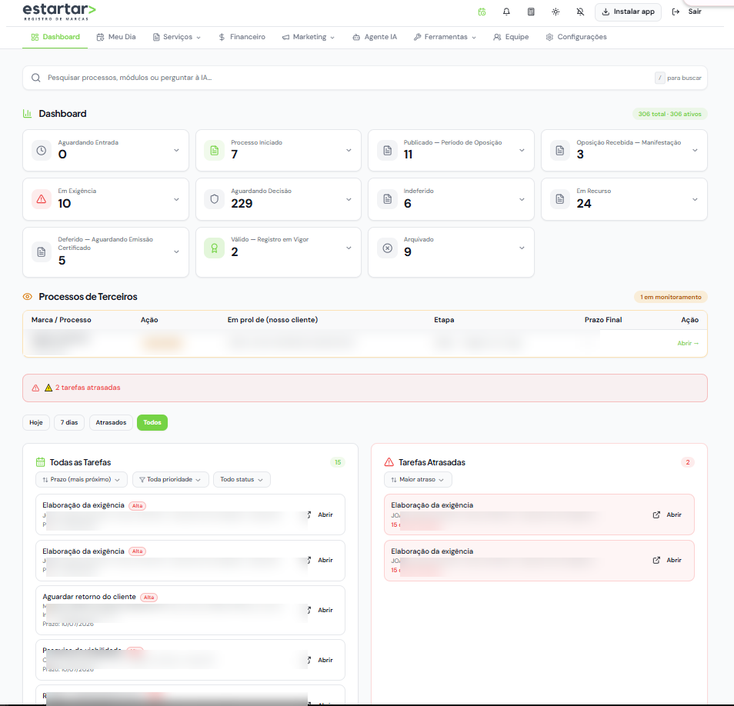734x706 pixels.
Task: Click eye icon beside Processos de Terceiros
Action: point(28,297)
